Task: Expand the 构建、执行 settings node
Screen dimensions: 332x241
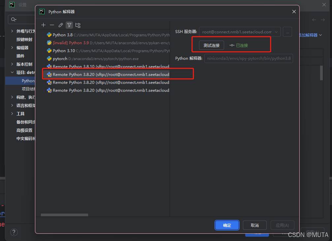Action: [x=12, y=97]
